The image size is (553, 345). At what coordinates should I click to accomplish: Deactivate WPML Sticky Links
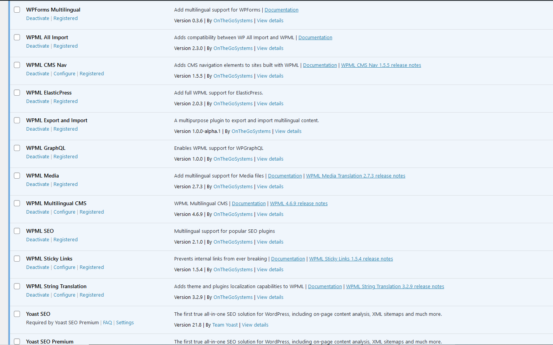tap(38, 267)
